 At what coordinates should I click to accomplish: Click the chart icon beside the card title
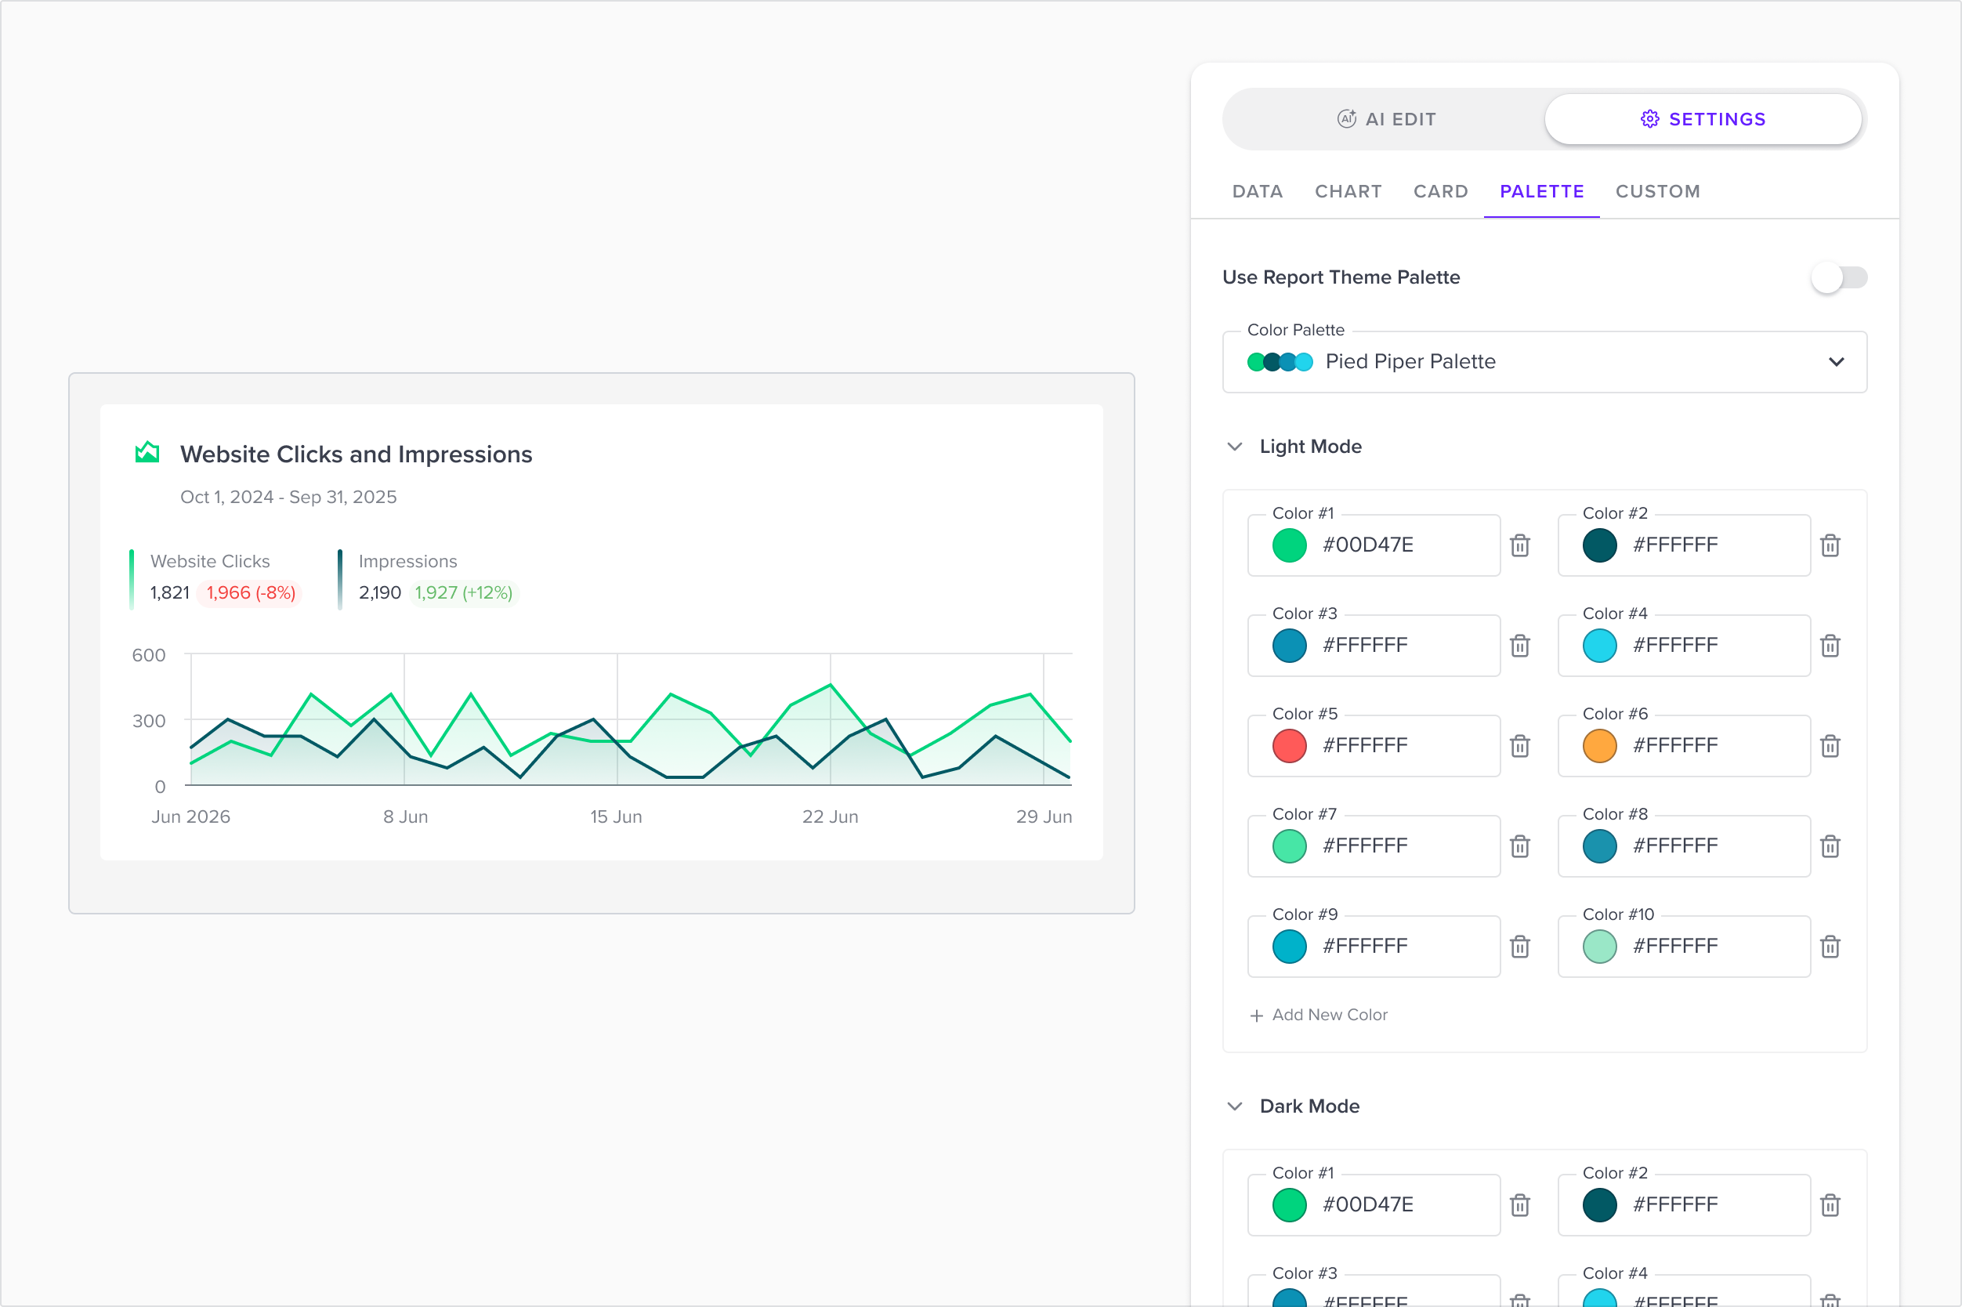click(147, 452)
